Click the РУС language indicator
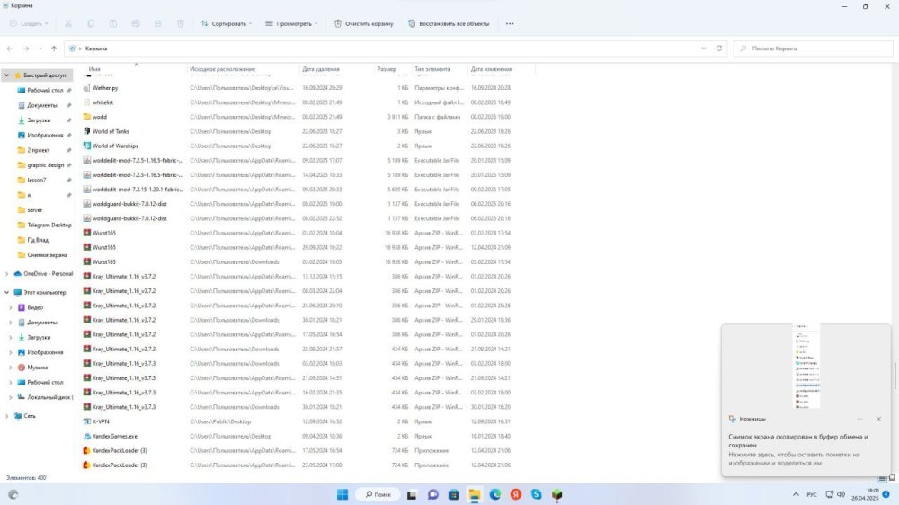899x505 pixels. coord(812,494)
